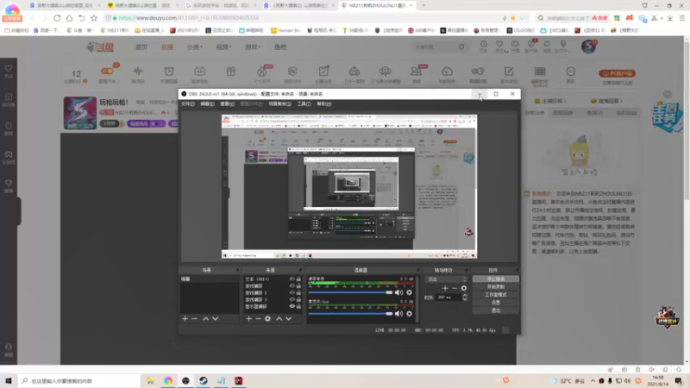
Task: Open desktop audio settings gear in mixer
Action: [409, 292]
